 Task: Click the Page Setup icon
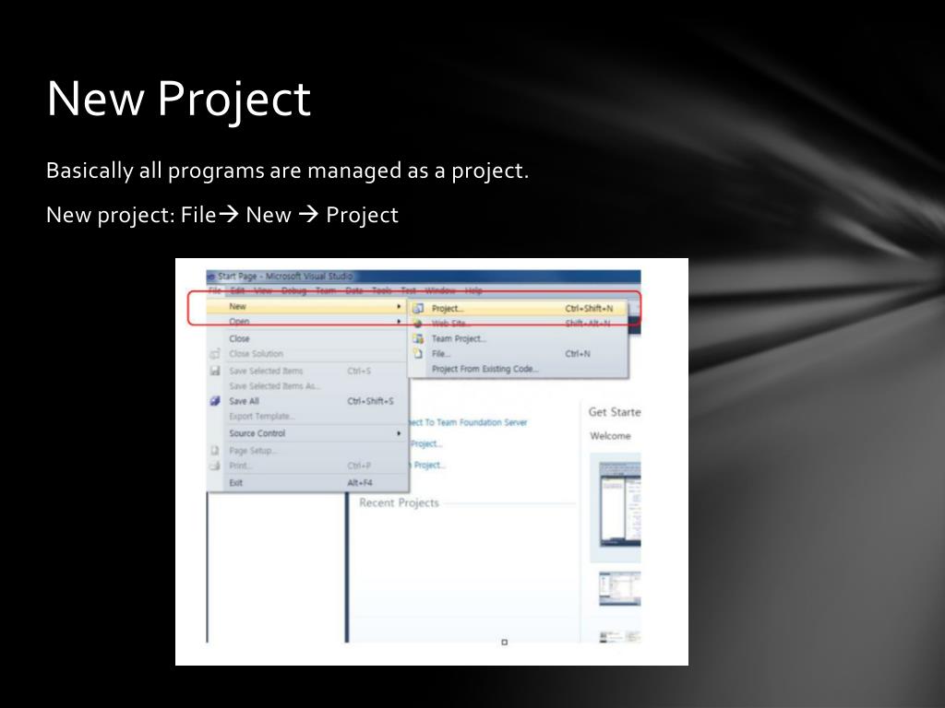pyautogui.click(x=214, y=450)
